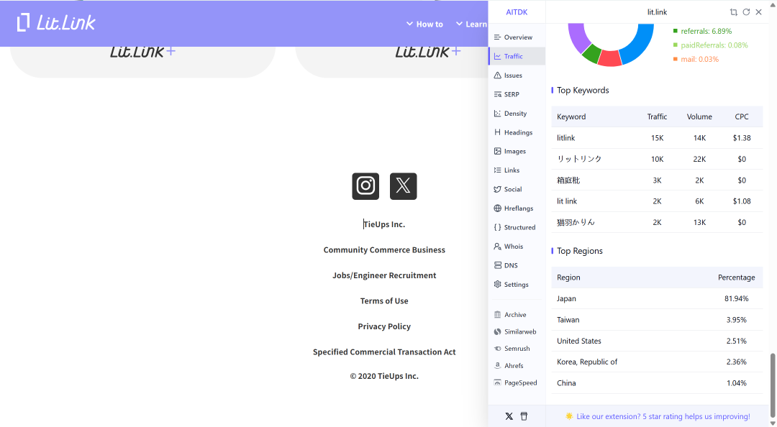Click the lit.link domain title in panel
777x427 pixels.
pyautogui.click(x=657, y=12)
